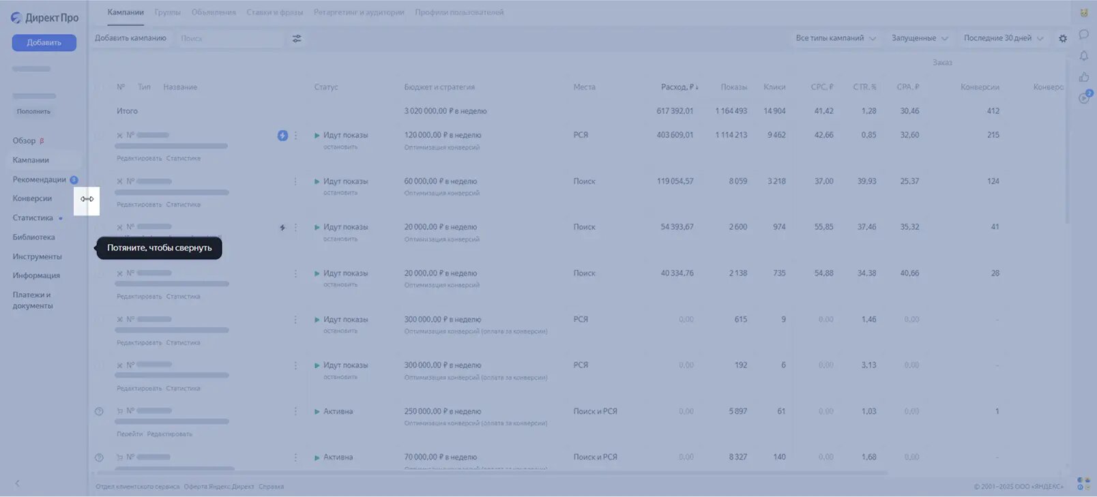The height and width of the screenshot is (497, 1097).
Task: Open Статистика in the sidebar
Action: pyautogui.click(x=33, y=218)
